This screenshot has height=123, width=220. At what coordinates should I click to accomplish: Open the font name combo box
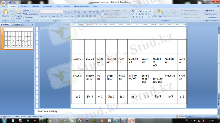[x=48, y=12]
